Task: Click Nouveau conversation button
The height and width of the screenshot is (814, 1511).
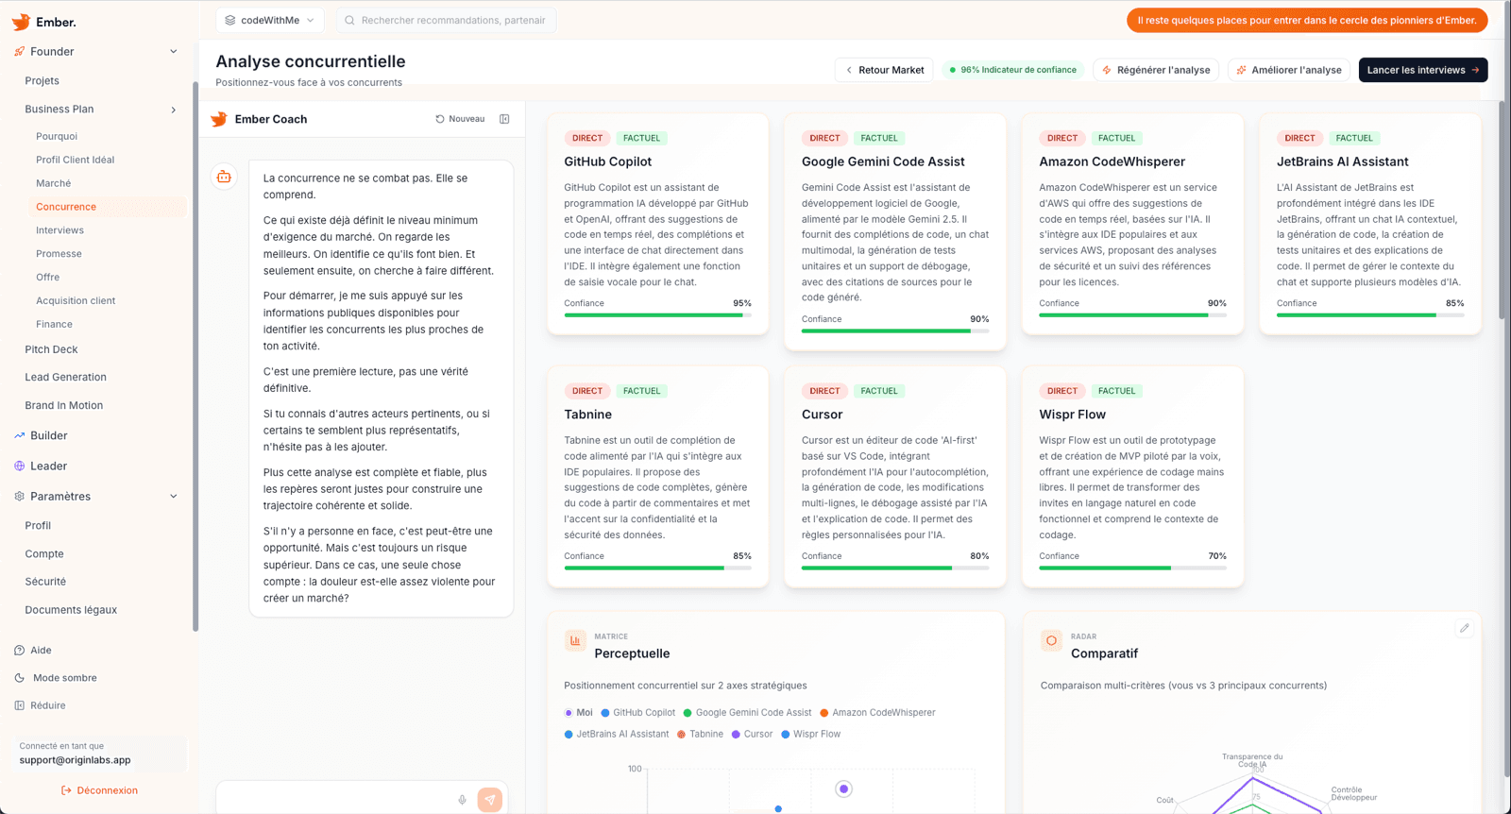Action: (x=460, y=119)
